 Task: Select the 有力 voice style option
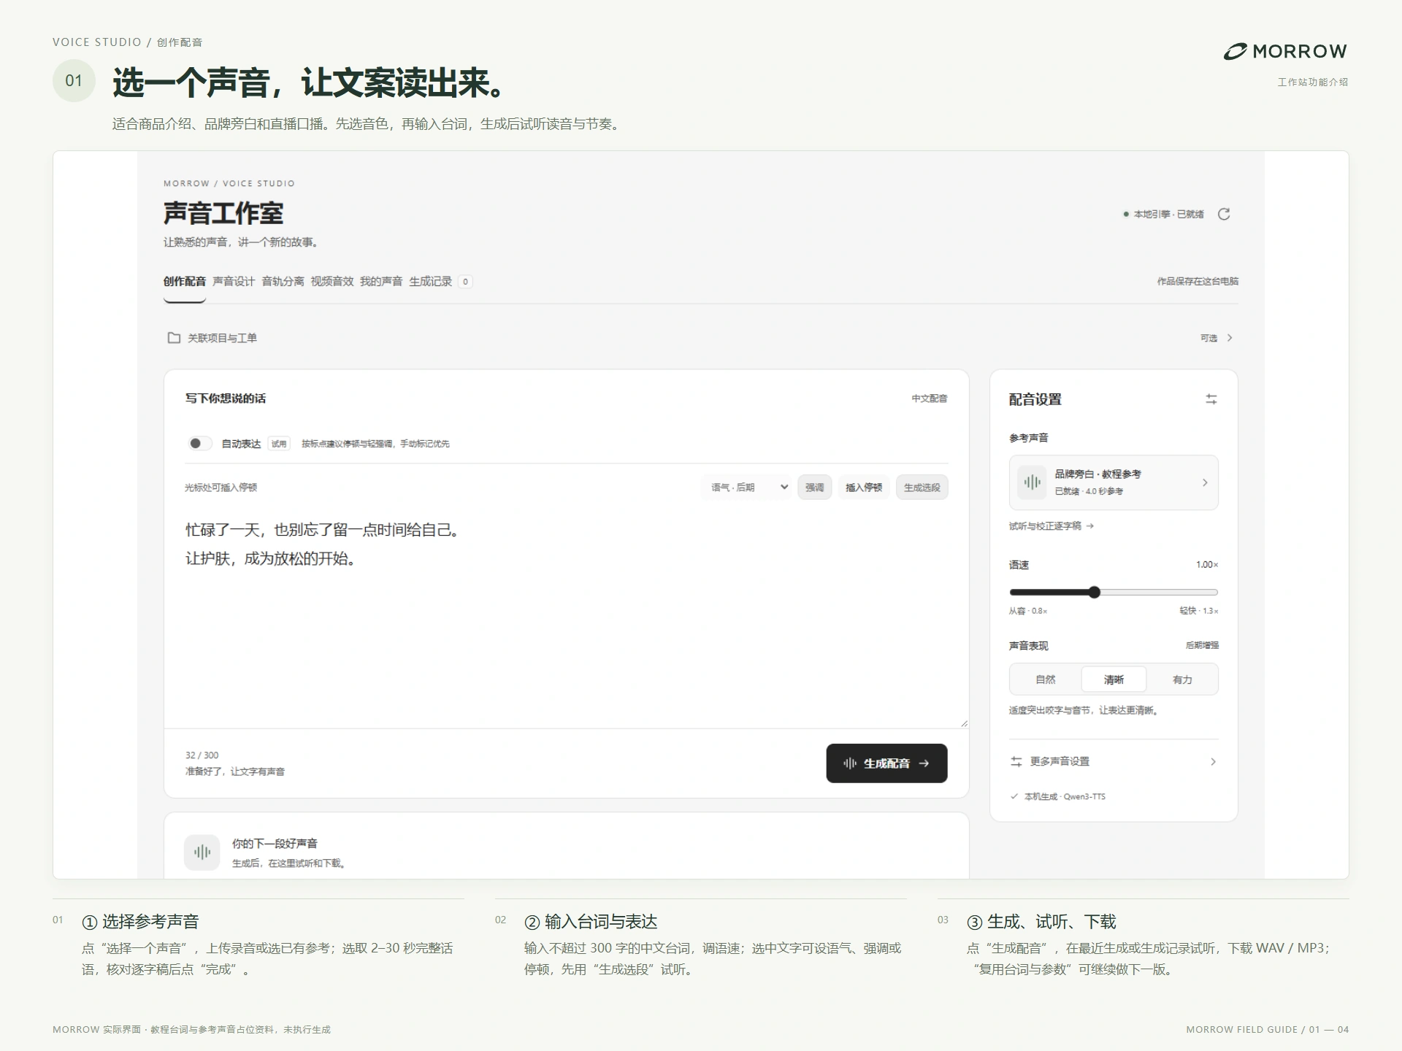1182,680
